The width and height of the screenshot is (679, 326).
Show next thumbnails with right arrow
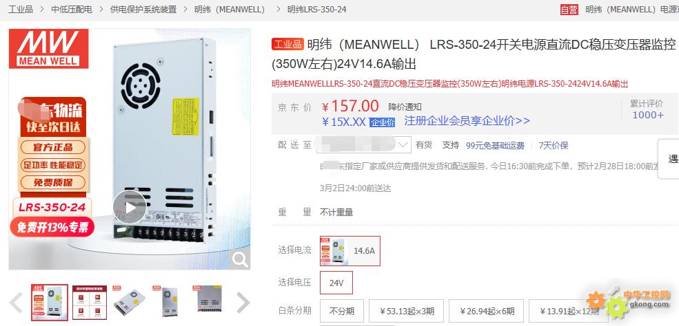(x=243, y=302)
